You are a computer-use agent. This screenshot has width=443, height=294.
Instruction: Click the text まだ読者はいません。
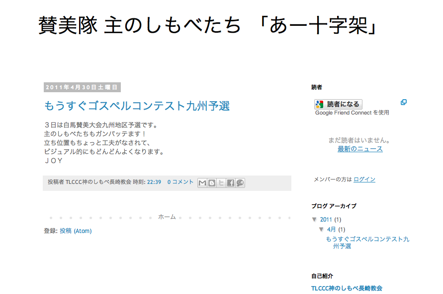pyautogui.click(x=359, y=140)
